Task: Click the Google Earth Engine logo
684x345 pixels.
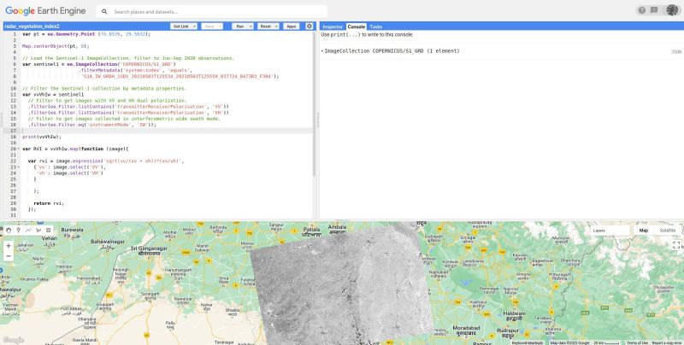Action: [45, 11]
